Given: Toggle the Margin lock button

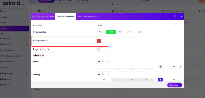Looking at the screenshot, I should 161,67.
